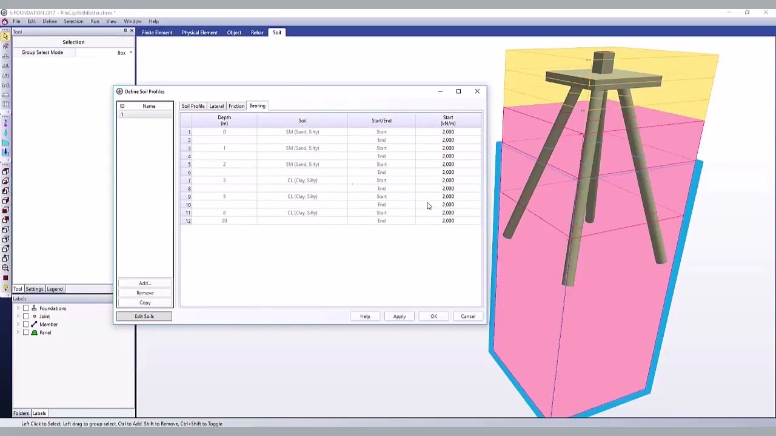Open the Friction tab in dialog

pyautogui.click(x=236, y=106)
